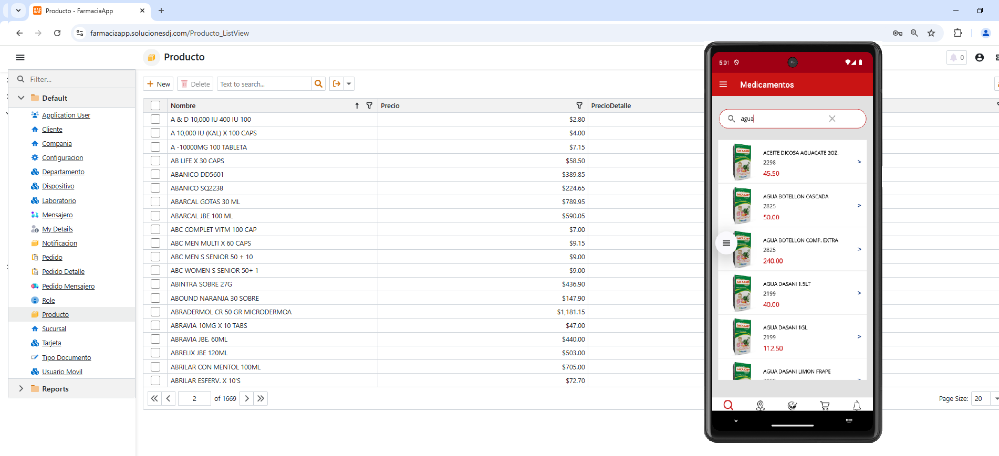
Task: Click the Text to search field
Action: [264, 84]
